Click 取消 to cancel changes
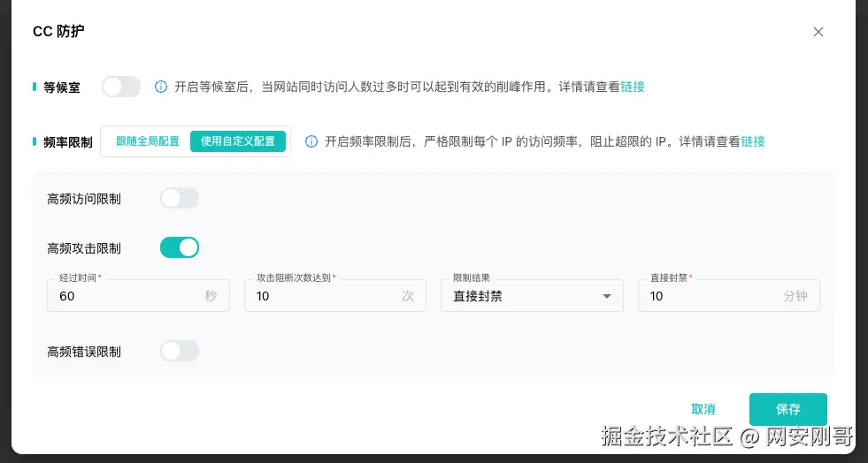The image size is (868, 463). coord(703,409)
